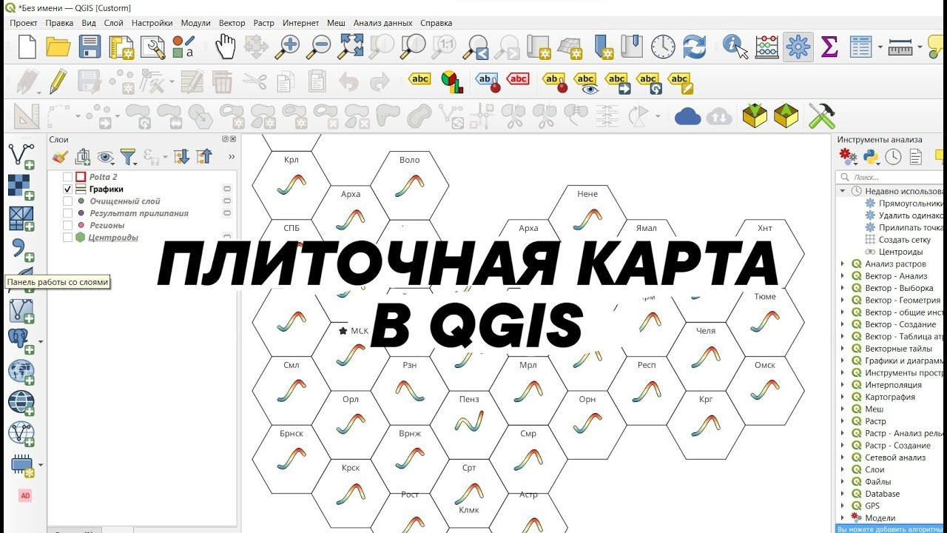Add raster layer checkerboard icon

pyautogui.click(x=21, y=187)
